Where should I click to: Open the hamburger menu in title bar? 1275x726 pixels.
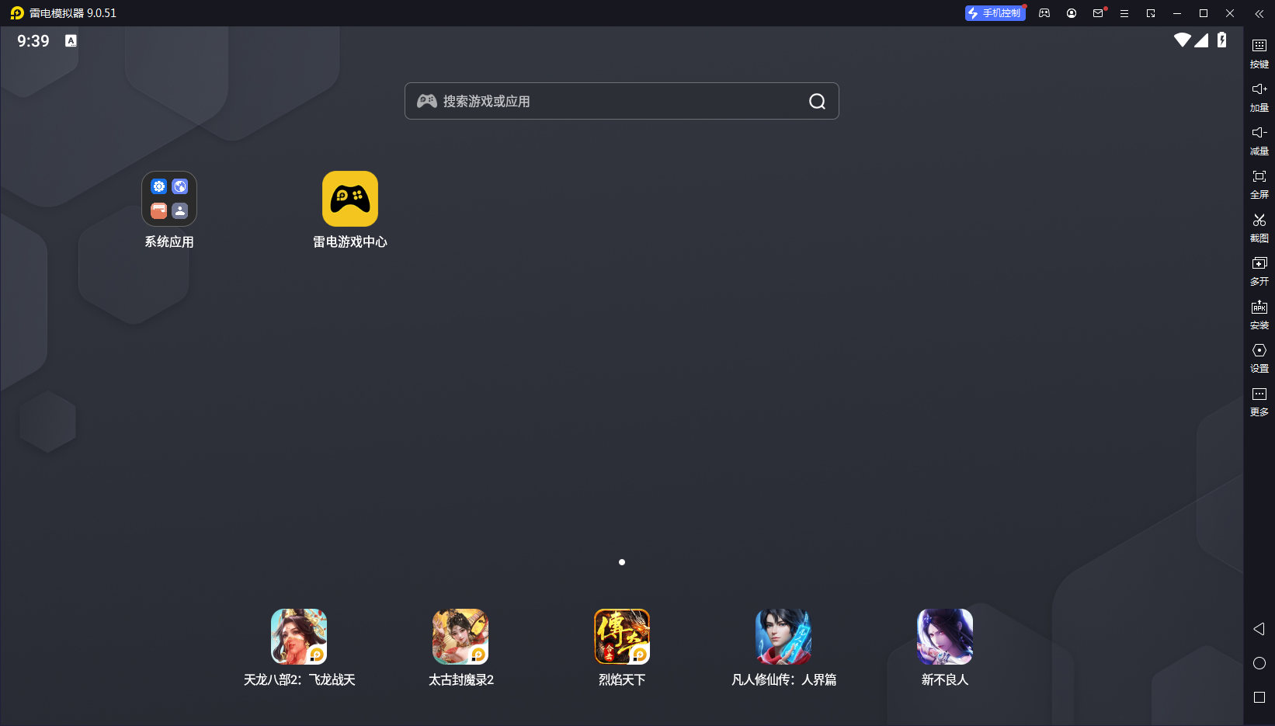[1124, 13]
